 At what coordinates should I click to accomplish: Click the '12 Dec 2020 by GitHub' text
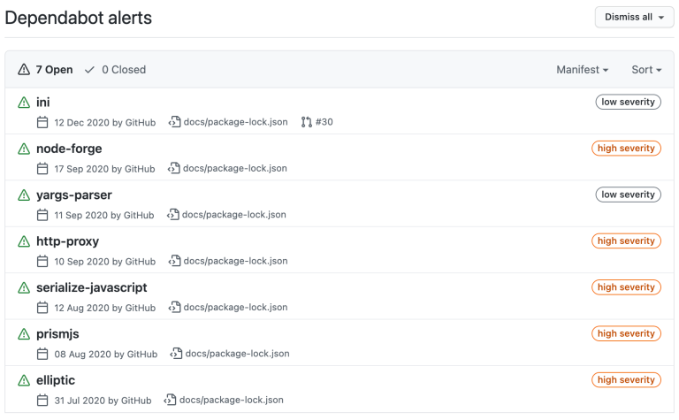pos(105,123)
